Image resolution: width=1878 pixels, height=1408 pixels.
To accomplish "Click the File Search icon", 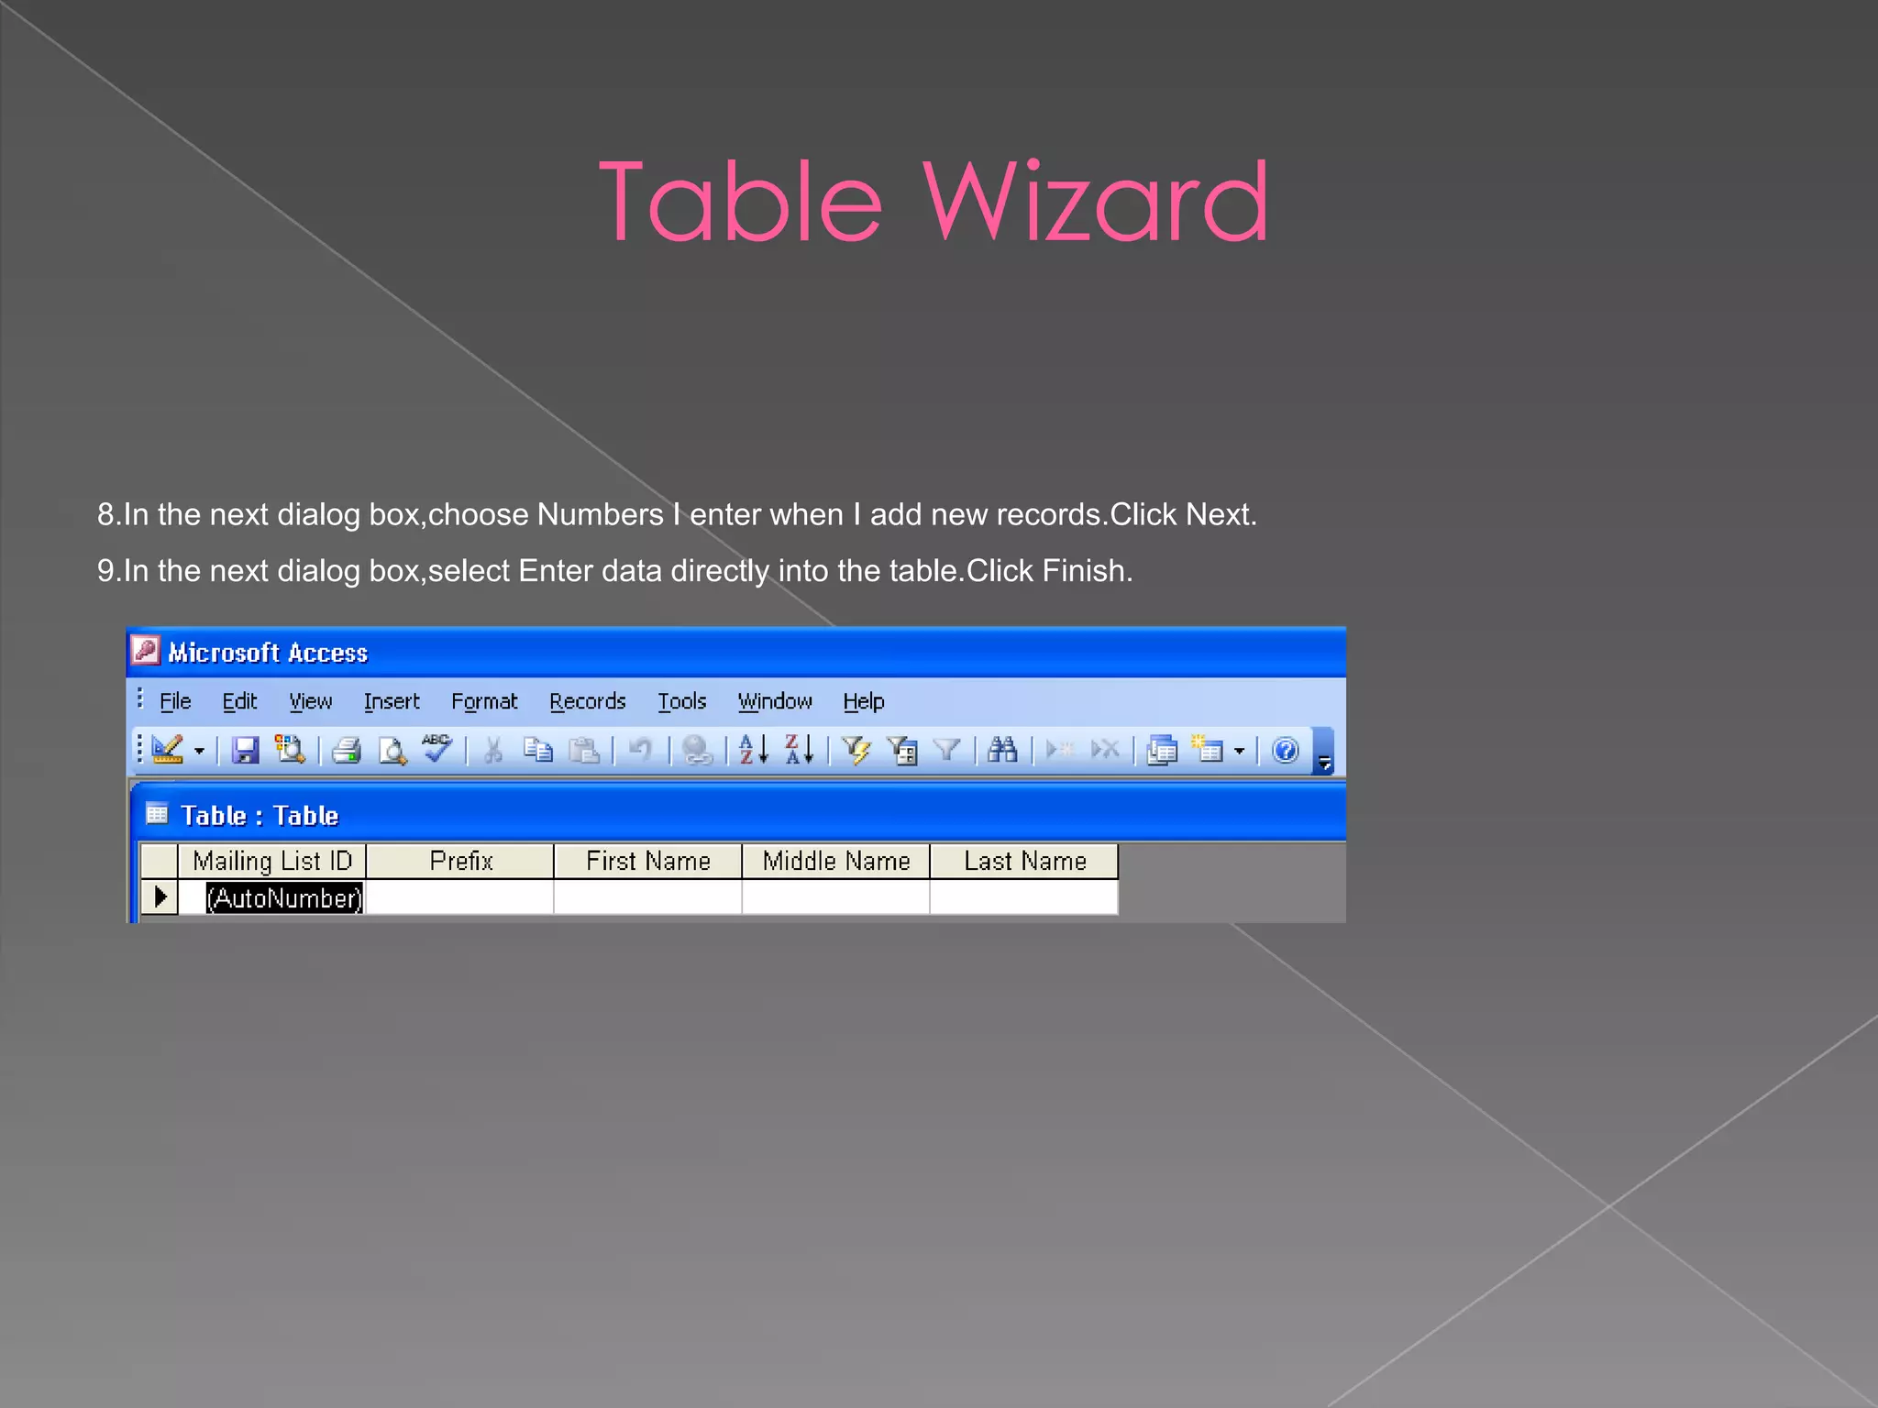I will pos(290,750).
